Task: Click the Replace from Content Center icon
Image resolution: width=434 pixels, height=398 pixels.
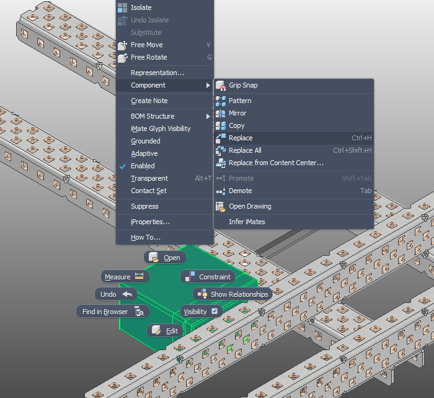Action: pyautogui.click(x=221, y=163)
